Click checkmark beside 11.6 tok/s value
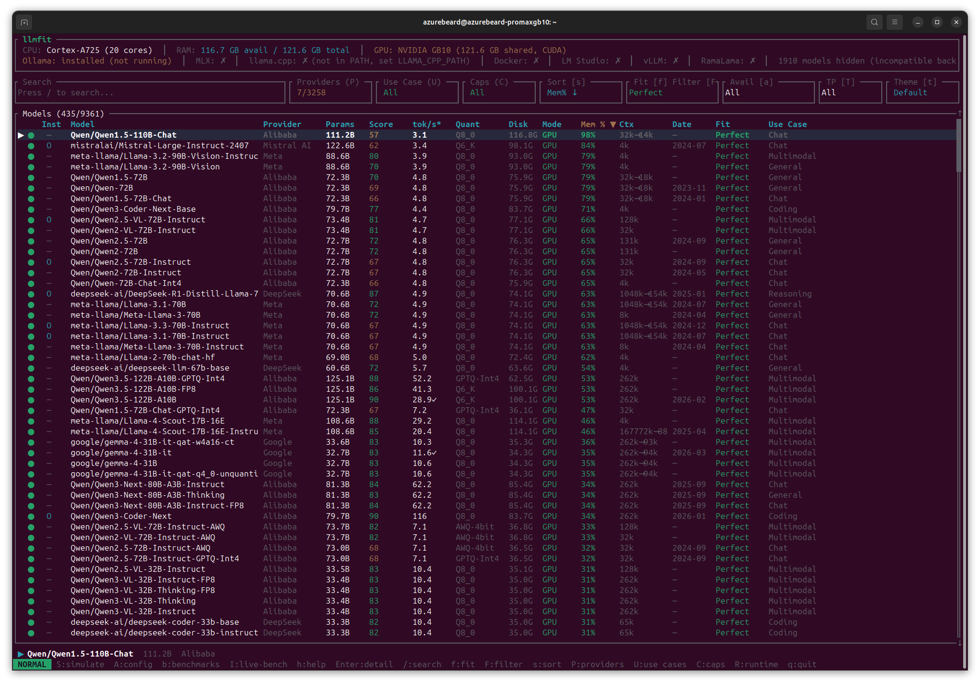Image resolution: width=980 pixels, height=684 pixels. click(x=434, y=453)
